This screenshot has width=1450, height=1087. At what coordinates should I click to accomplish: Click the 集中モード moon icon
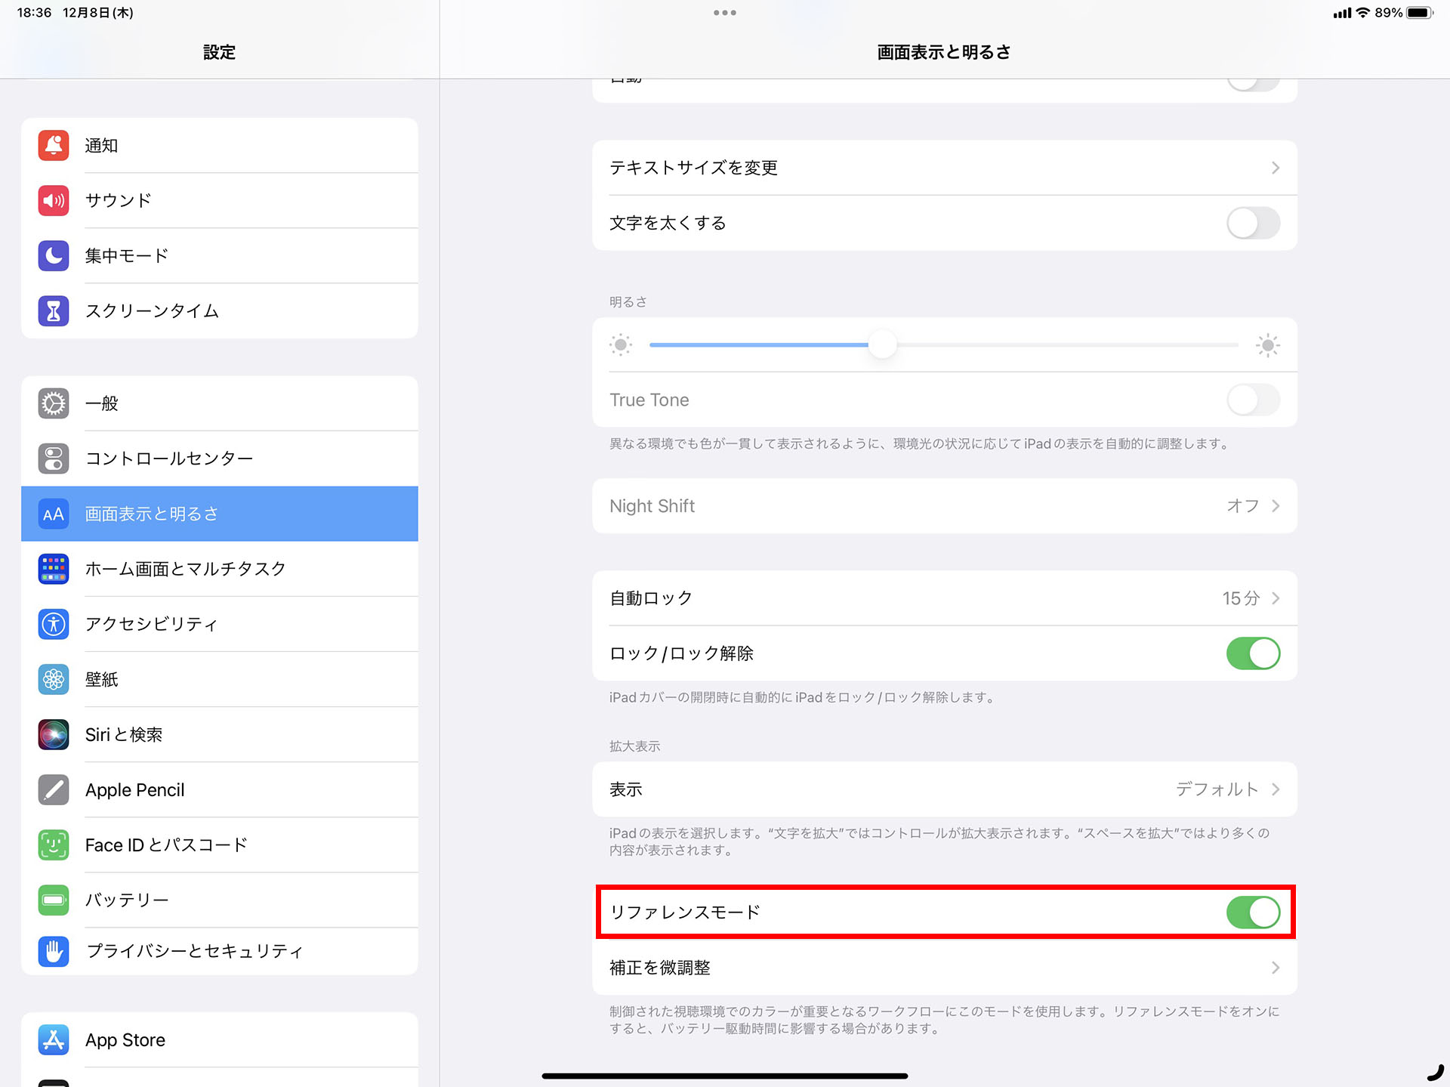point(53,255)
